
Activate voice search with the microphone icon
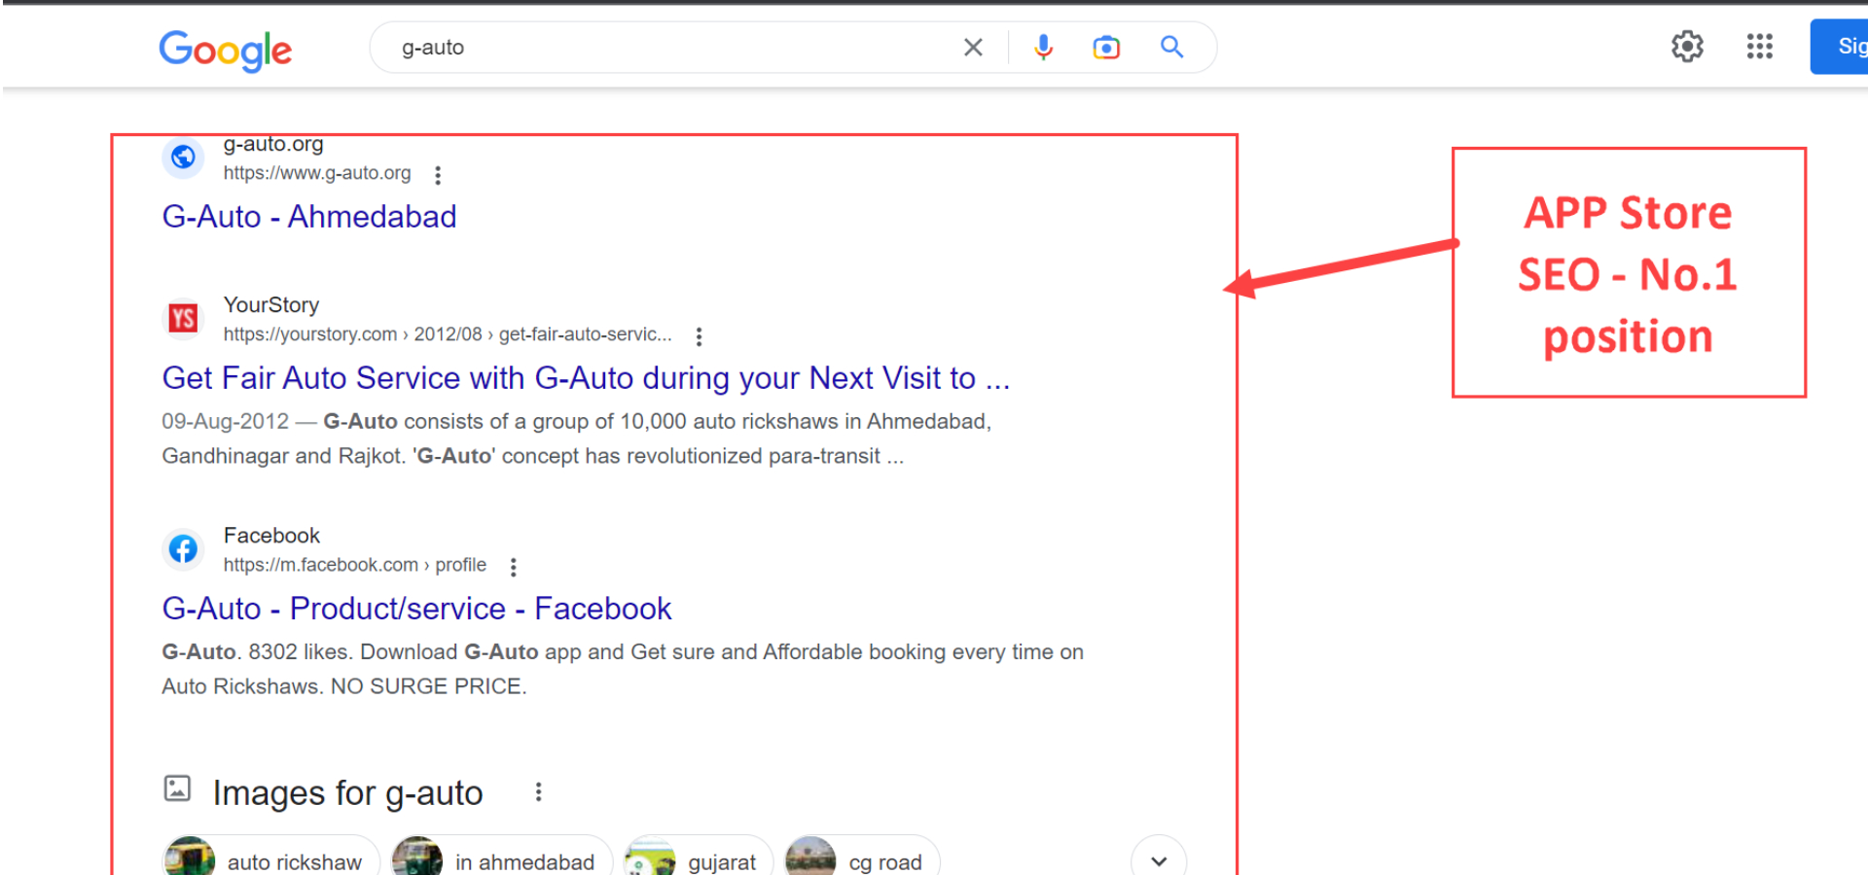(1043, 46)
